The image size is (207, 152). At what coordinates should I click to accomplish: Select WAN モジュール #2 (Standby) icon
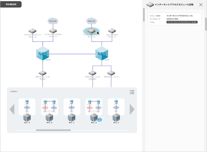(92, 73)
